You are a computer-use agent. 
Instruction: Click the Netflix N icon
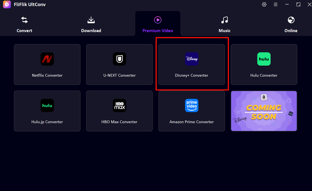(x=47, y=59)
